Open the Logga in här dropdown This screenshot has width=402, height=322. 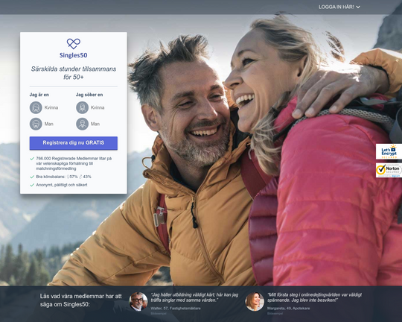coord(339,7)
